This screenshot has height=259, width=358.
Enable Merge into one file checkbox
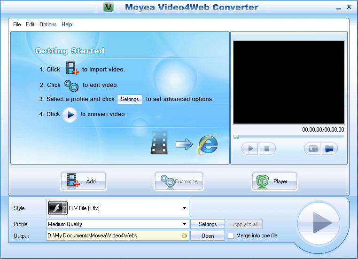231,235
